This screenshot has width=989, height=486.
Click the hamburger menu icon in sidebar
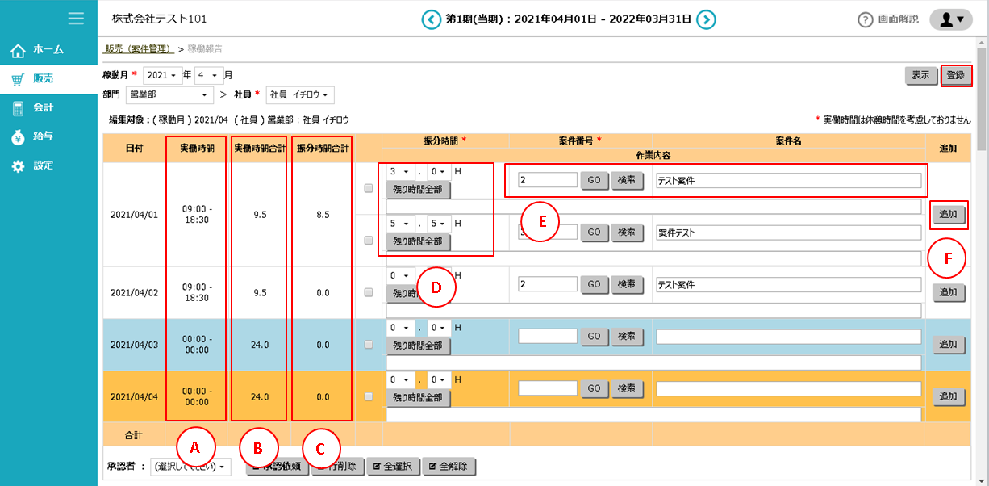click(77, 18)
